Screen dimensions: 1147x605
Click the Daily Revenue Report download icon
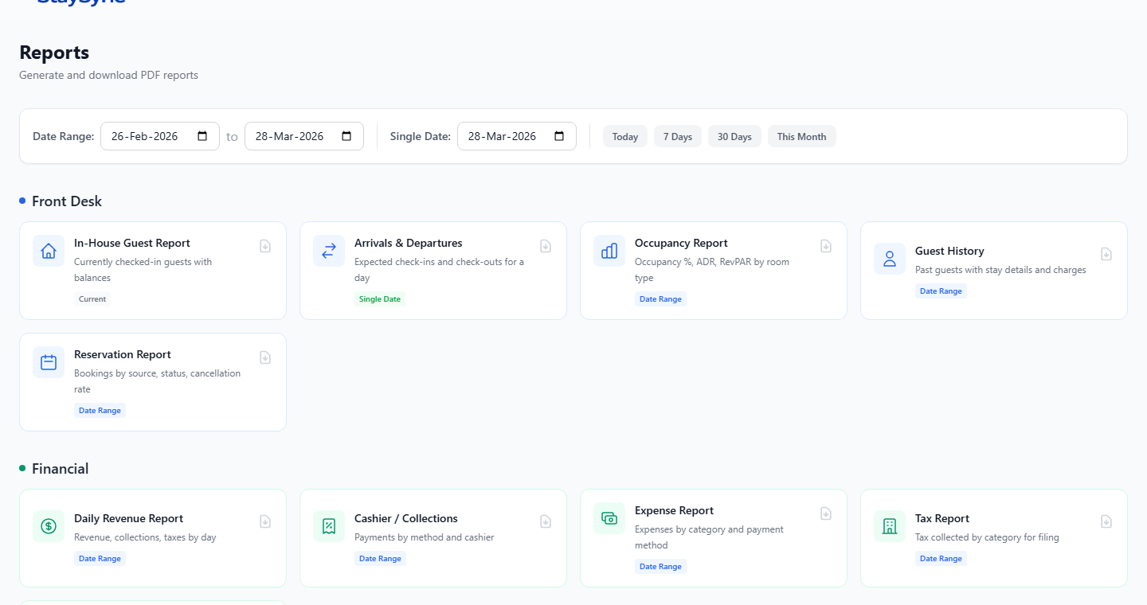point(265,522)
